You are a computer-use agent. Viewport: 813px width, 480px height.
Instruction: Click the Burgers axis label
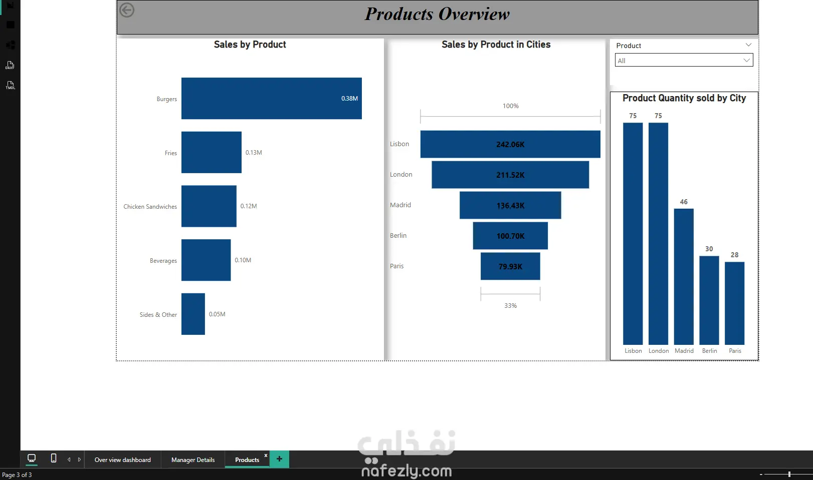click(x=166, y=99)
